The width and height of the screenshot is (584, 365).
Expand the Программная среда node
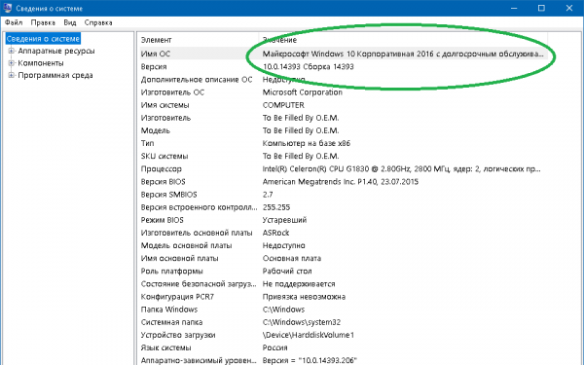coord(11,75)
